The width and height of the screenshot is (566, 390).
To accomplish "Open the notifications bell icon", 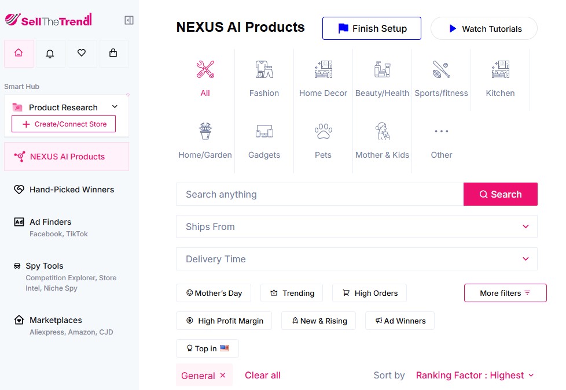I will (50, 53).
